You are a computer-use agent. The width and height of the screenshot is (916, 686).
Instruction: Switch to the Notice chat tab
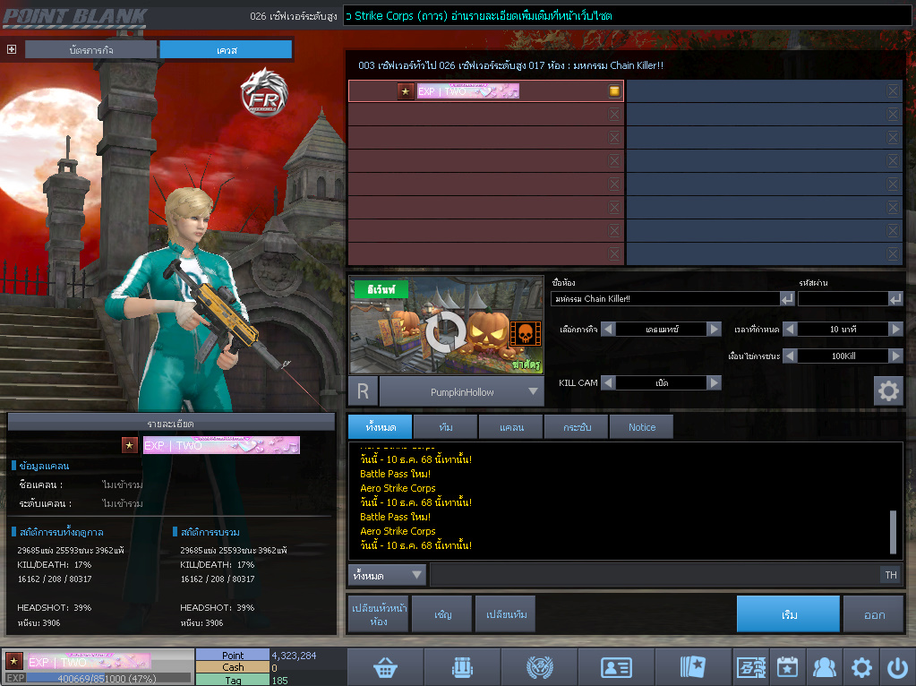(x=641, y=427)
